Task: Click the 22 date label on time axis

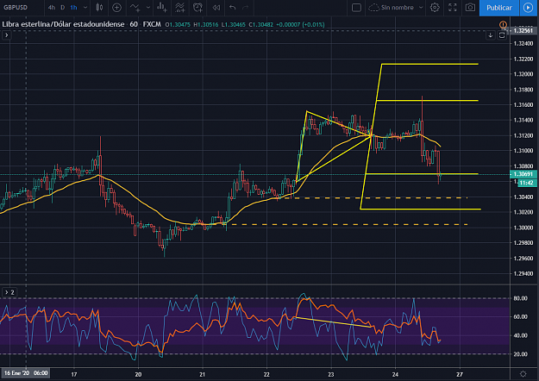Action: coord(266,374)
